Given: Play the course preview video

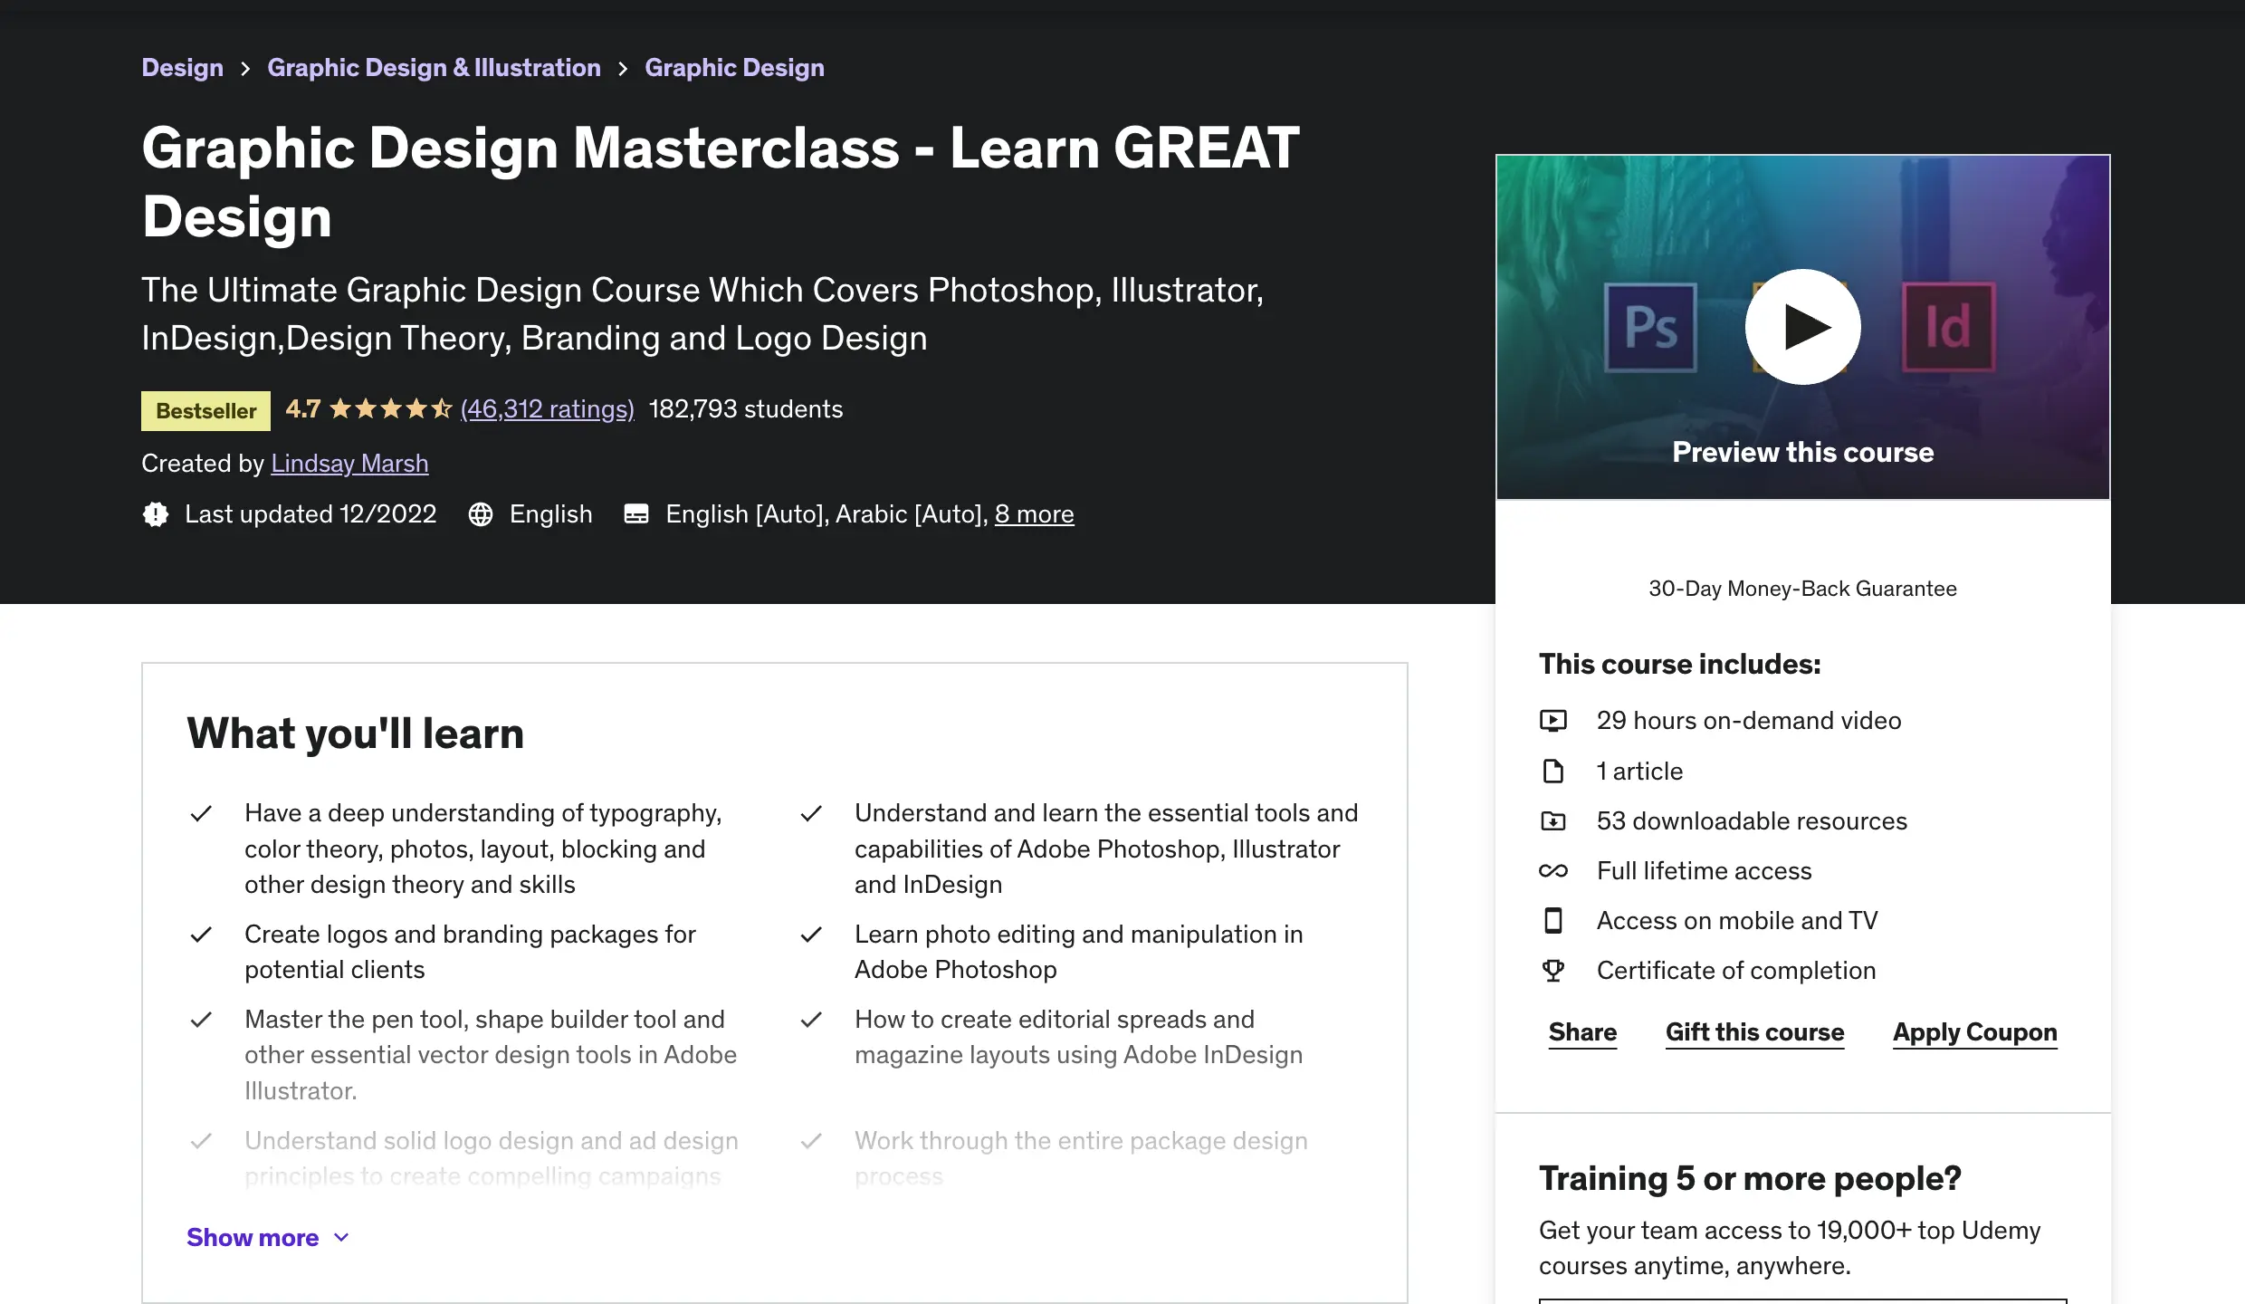Looking at the screenshot, I should click(x=1802, y=327).
